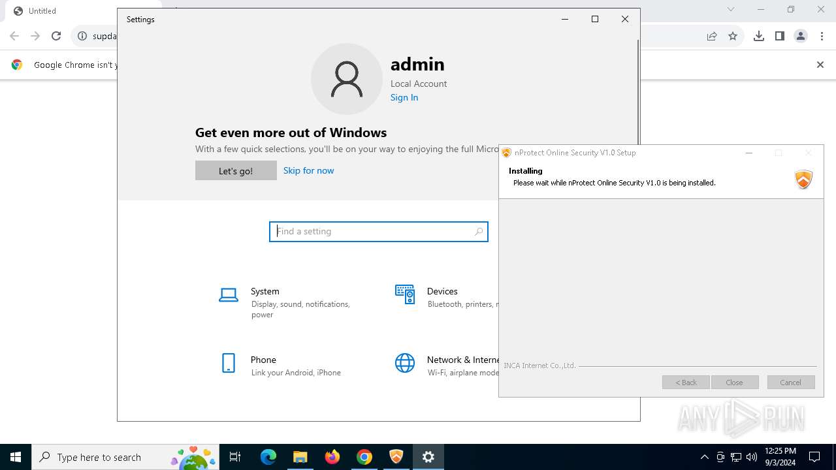Viewport: 836px width, 470px height.
Task: Open the notification center icon
Action: point(814,457)
